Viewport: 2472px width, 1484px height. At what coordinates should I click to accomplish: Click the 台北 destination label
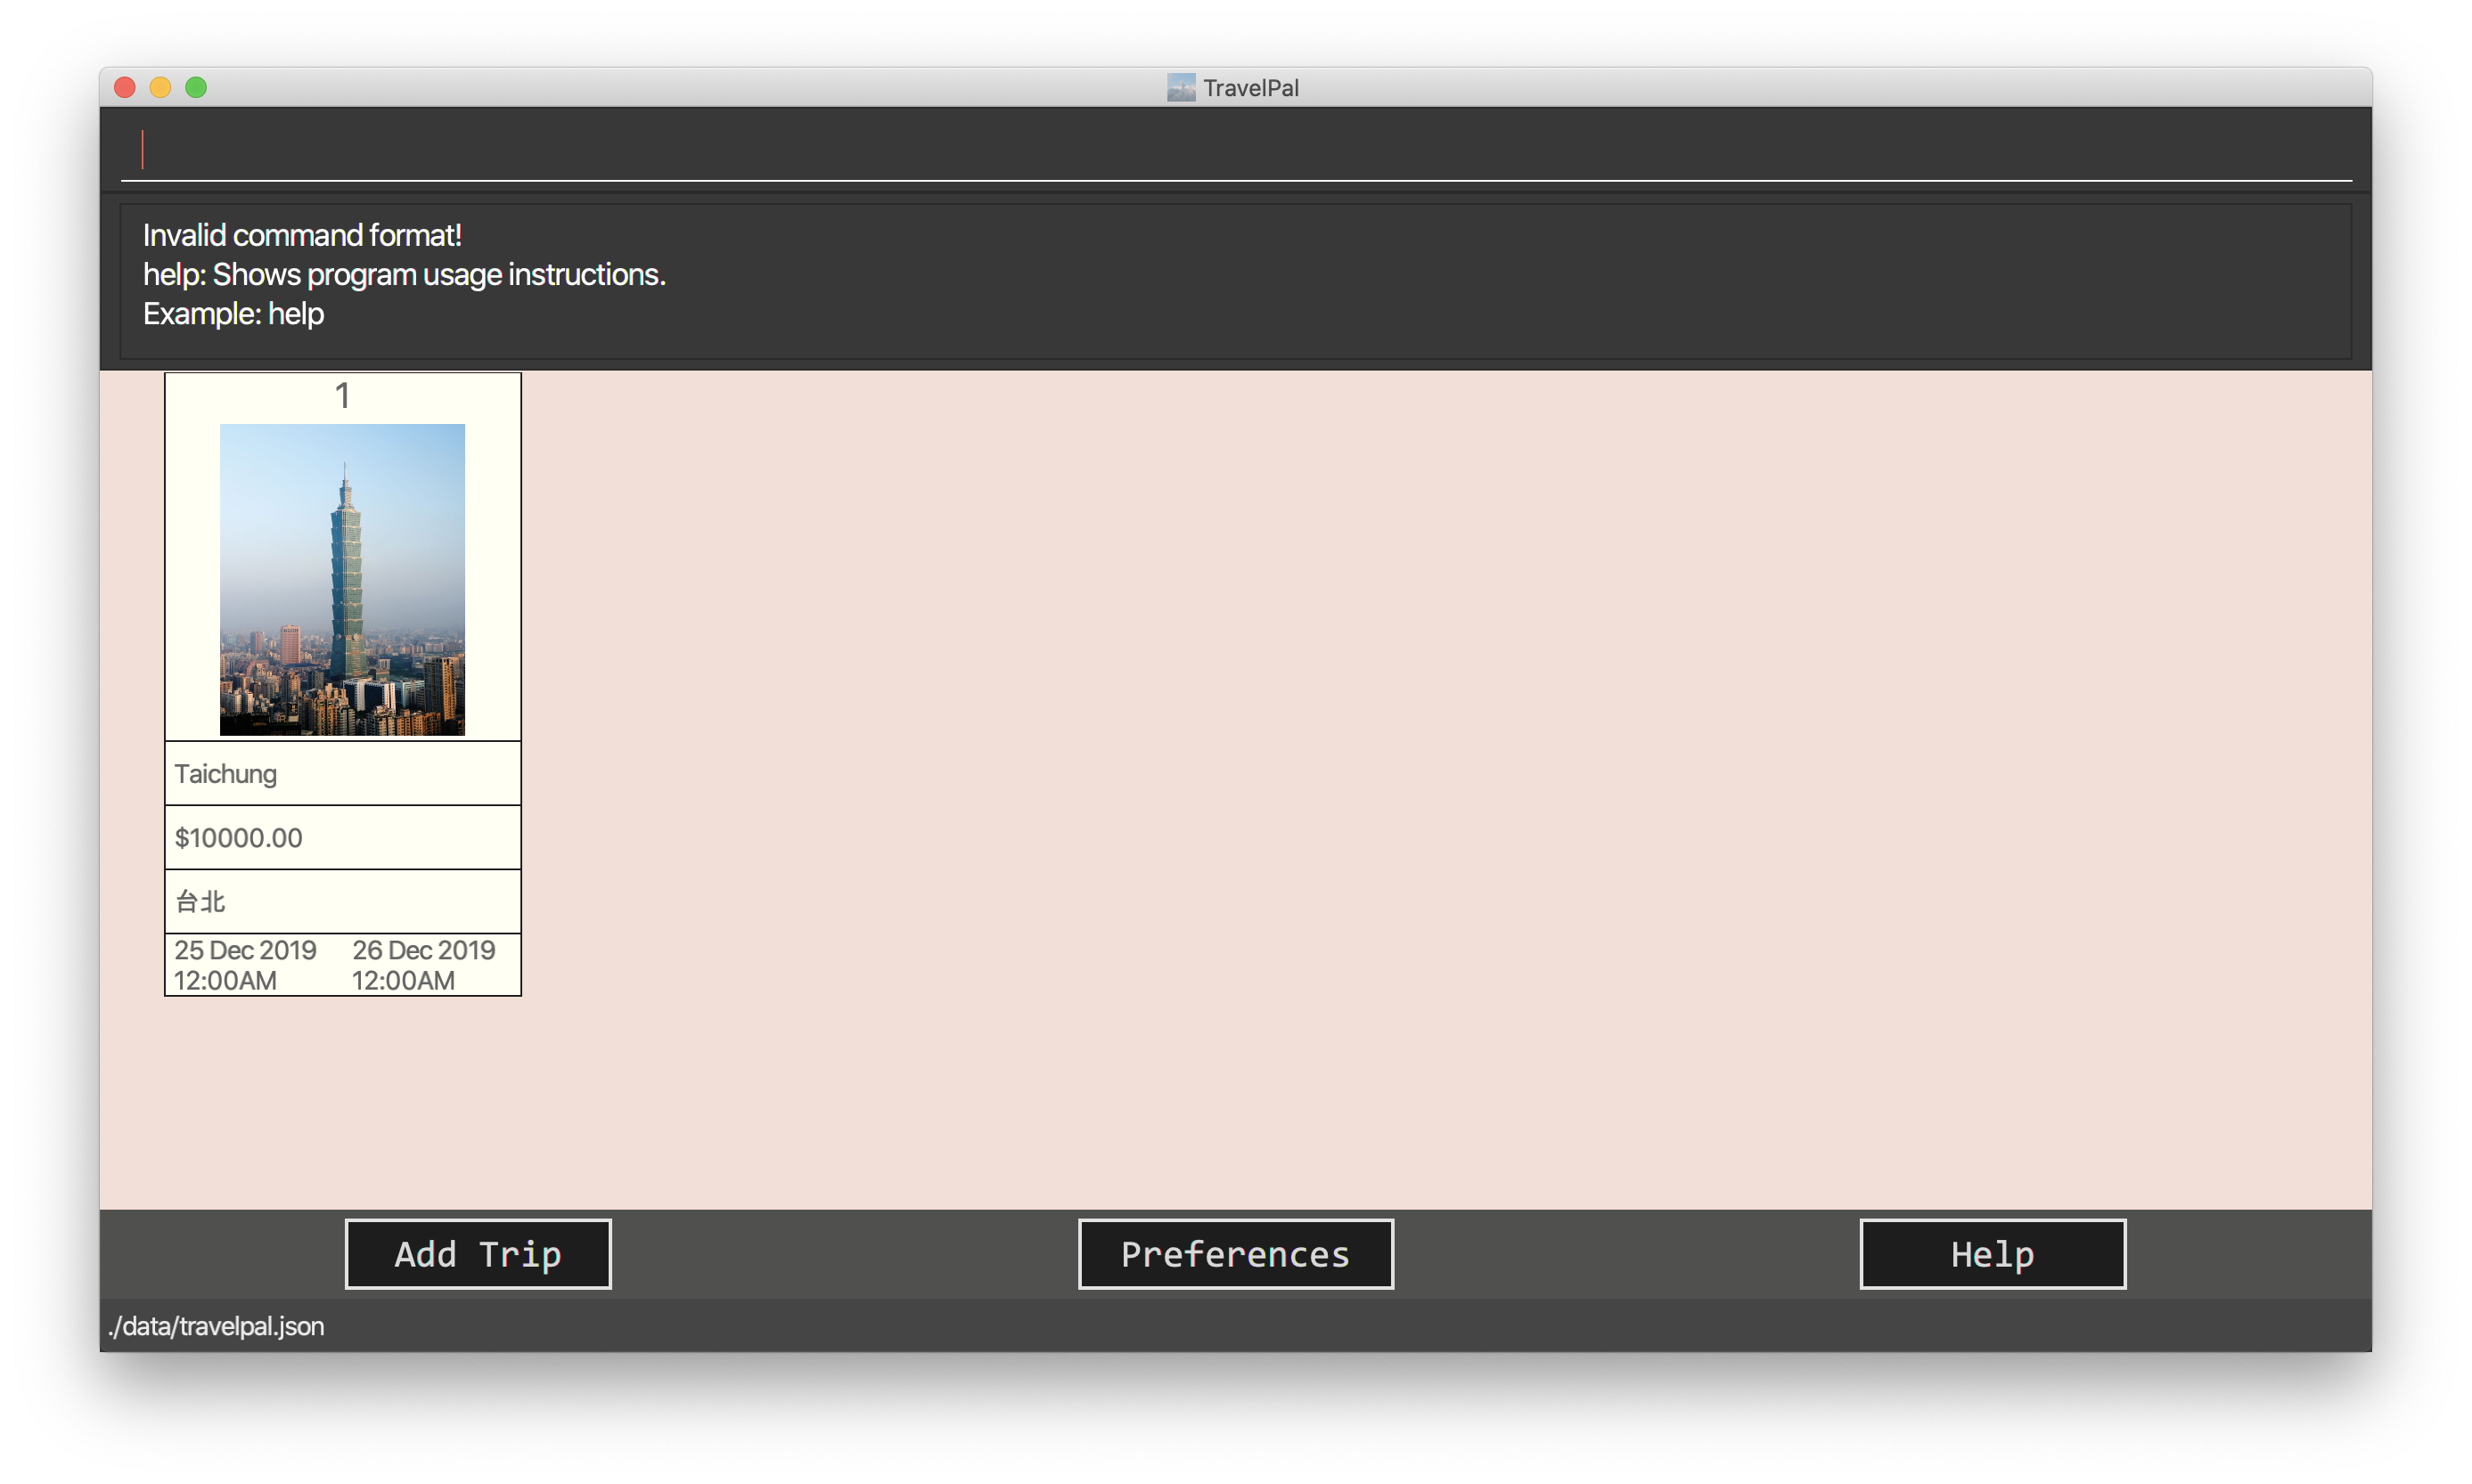click(x=201, y=902)
